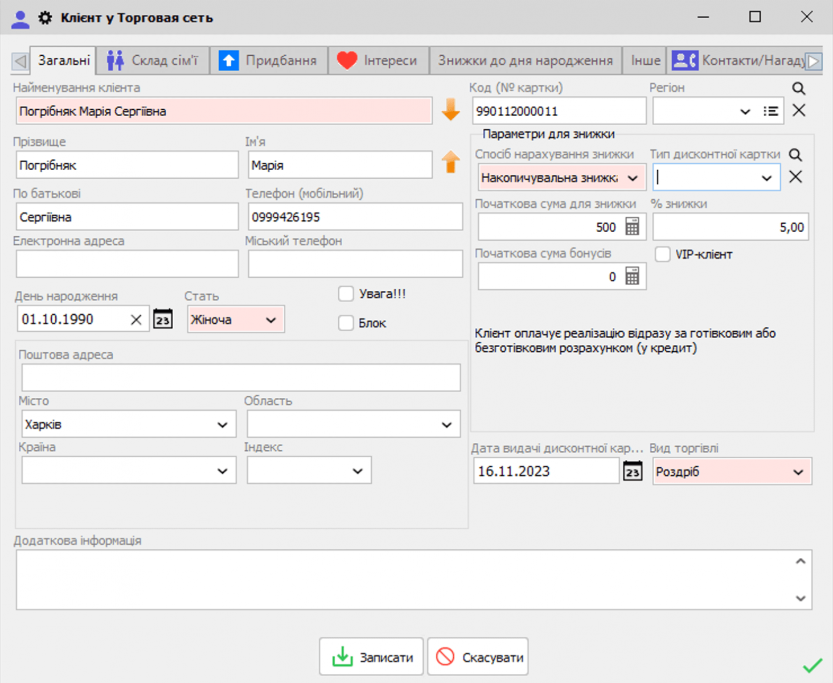The height and width of the screenshot is (683, 833).
Task: Click the Електронна адреса input field
Action: [x=127, y=264]
